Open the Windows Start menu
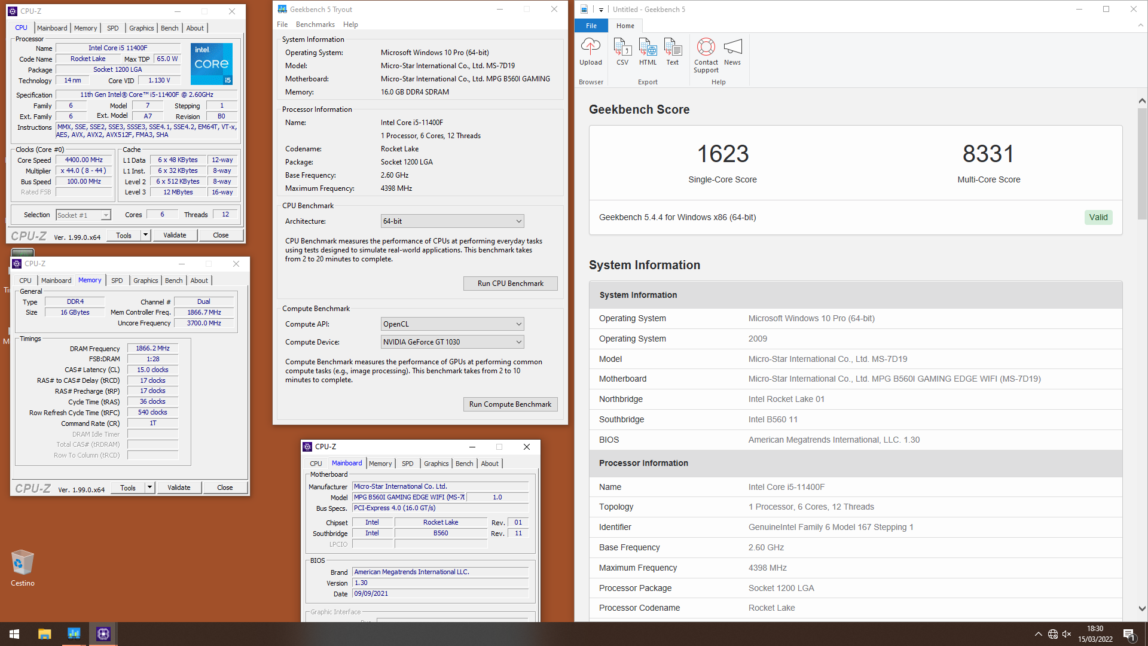The image size is (1148, 646). 14,634
